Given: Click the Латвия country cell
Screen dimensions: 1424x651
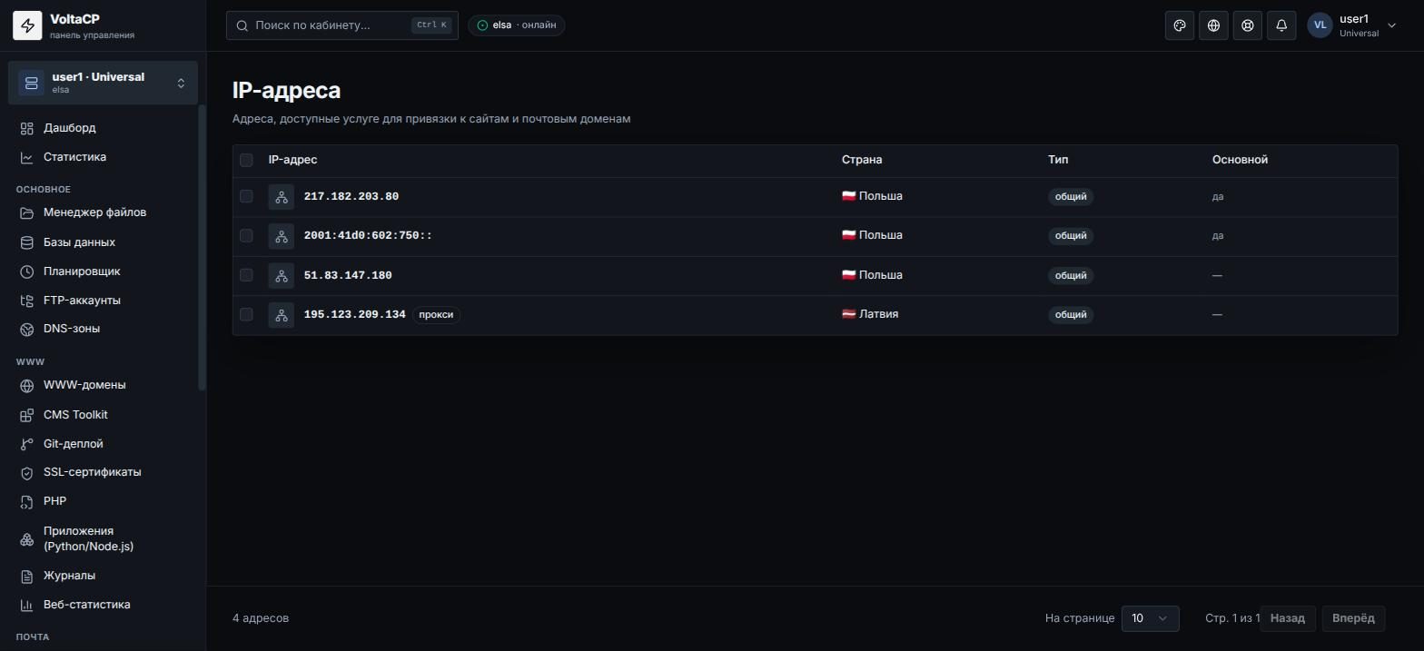Looking at the screenshot, I should click(870, 314).
